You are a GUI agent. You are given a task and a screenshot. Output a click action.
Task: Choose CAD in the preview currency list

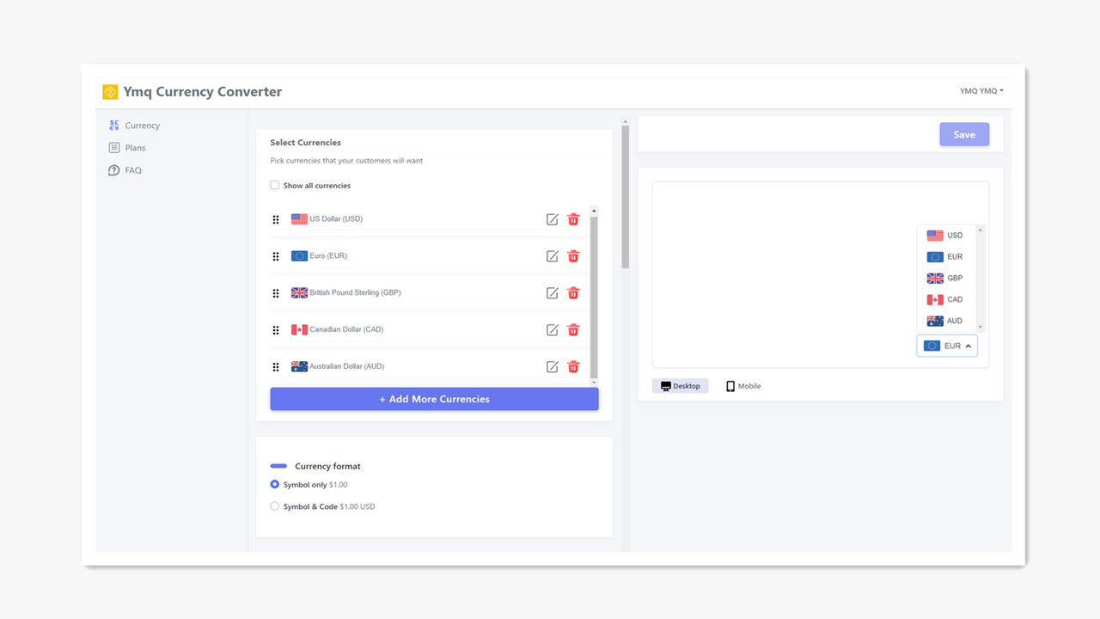pos(945,300)
